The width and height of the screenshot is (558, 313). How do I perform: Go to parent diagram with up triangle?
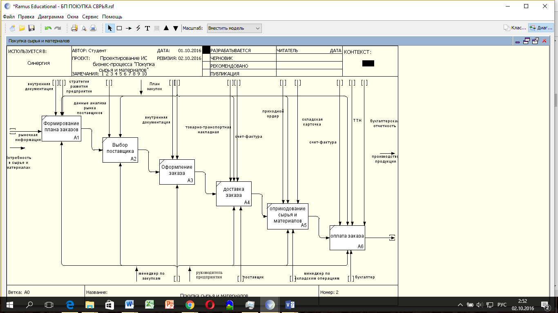point(166,28)
